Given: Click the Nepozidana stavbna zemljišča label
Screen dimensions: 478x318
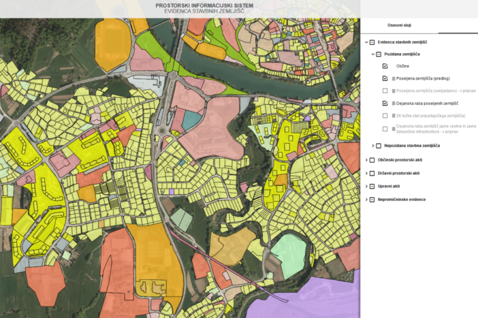Looking at the screenshot, I should [412, 146].
